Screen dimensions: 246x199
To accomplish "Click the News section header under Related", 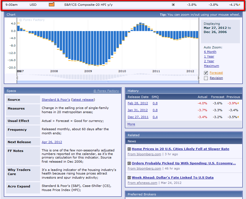I will click(x=184, y=141).
